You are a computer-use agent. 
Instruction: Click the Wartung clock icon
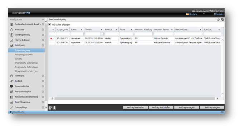tap(11, 30)
